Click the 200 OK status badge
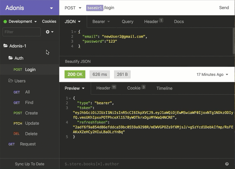Viewport: 235px width, 169px height. (75, 74)
